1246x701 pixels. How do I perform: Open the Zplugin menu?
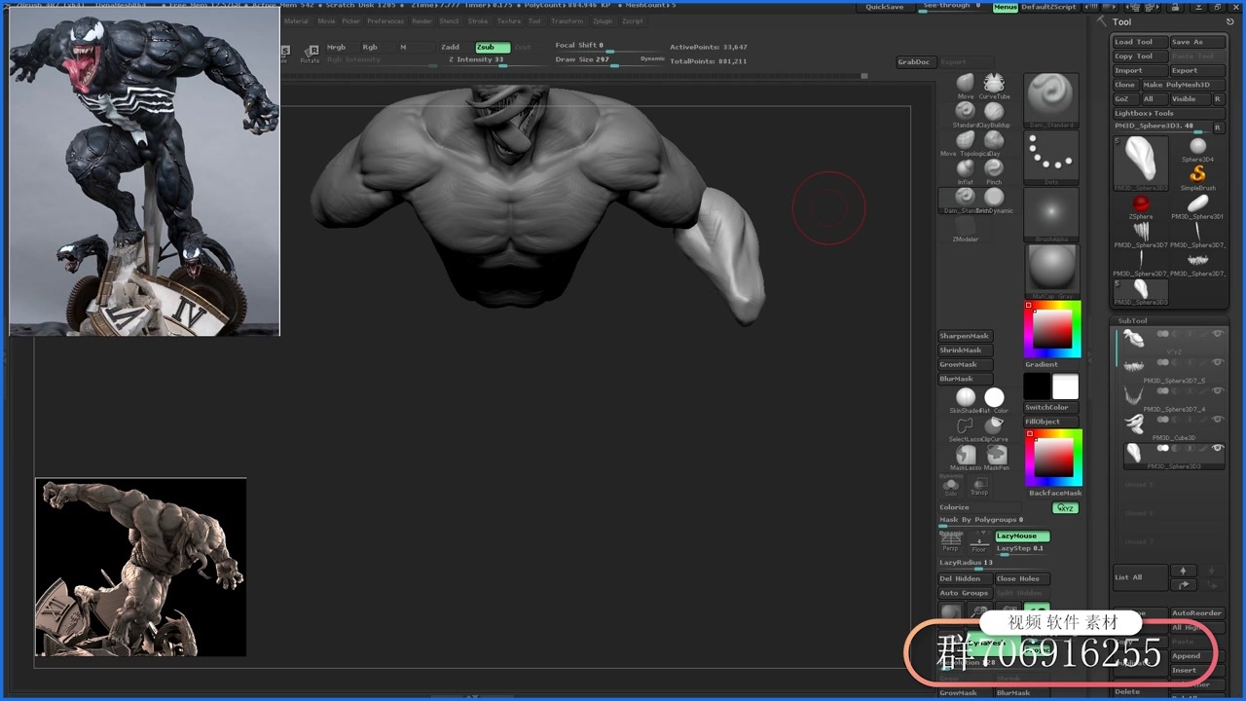pos(603,20)
